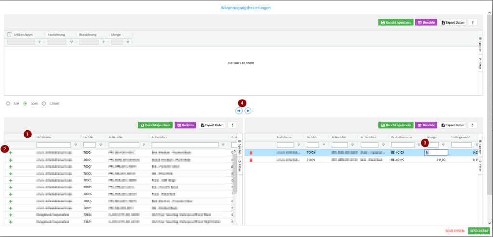Choose the open radio option
This screenshot has height=237, width=493.
tap(25, 103)
